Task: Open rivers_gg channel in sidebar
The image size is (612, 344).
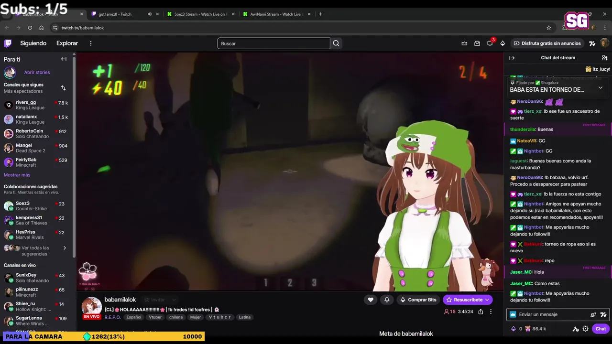Action: pyautogui.click(x=36, y=105)
